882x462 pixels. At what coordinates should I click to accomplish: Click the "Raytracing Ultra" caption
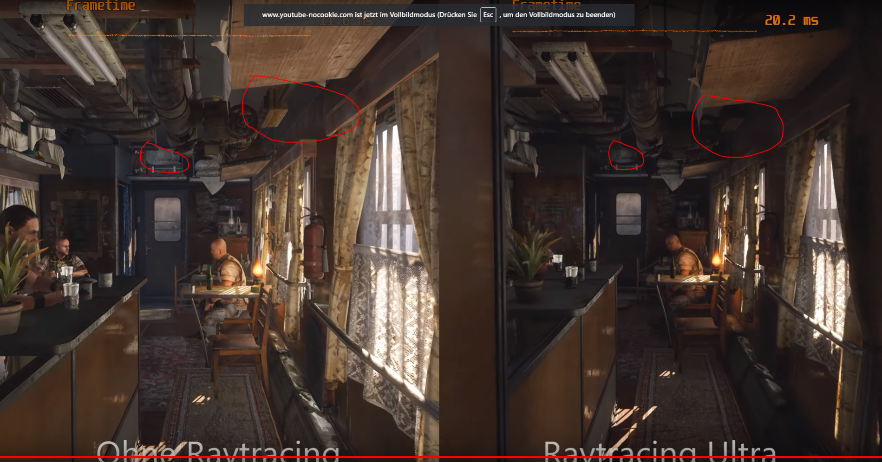click(660, 450)
